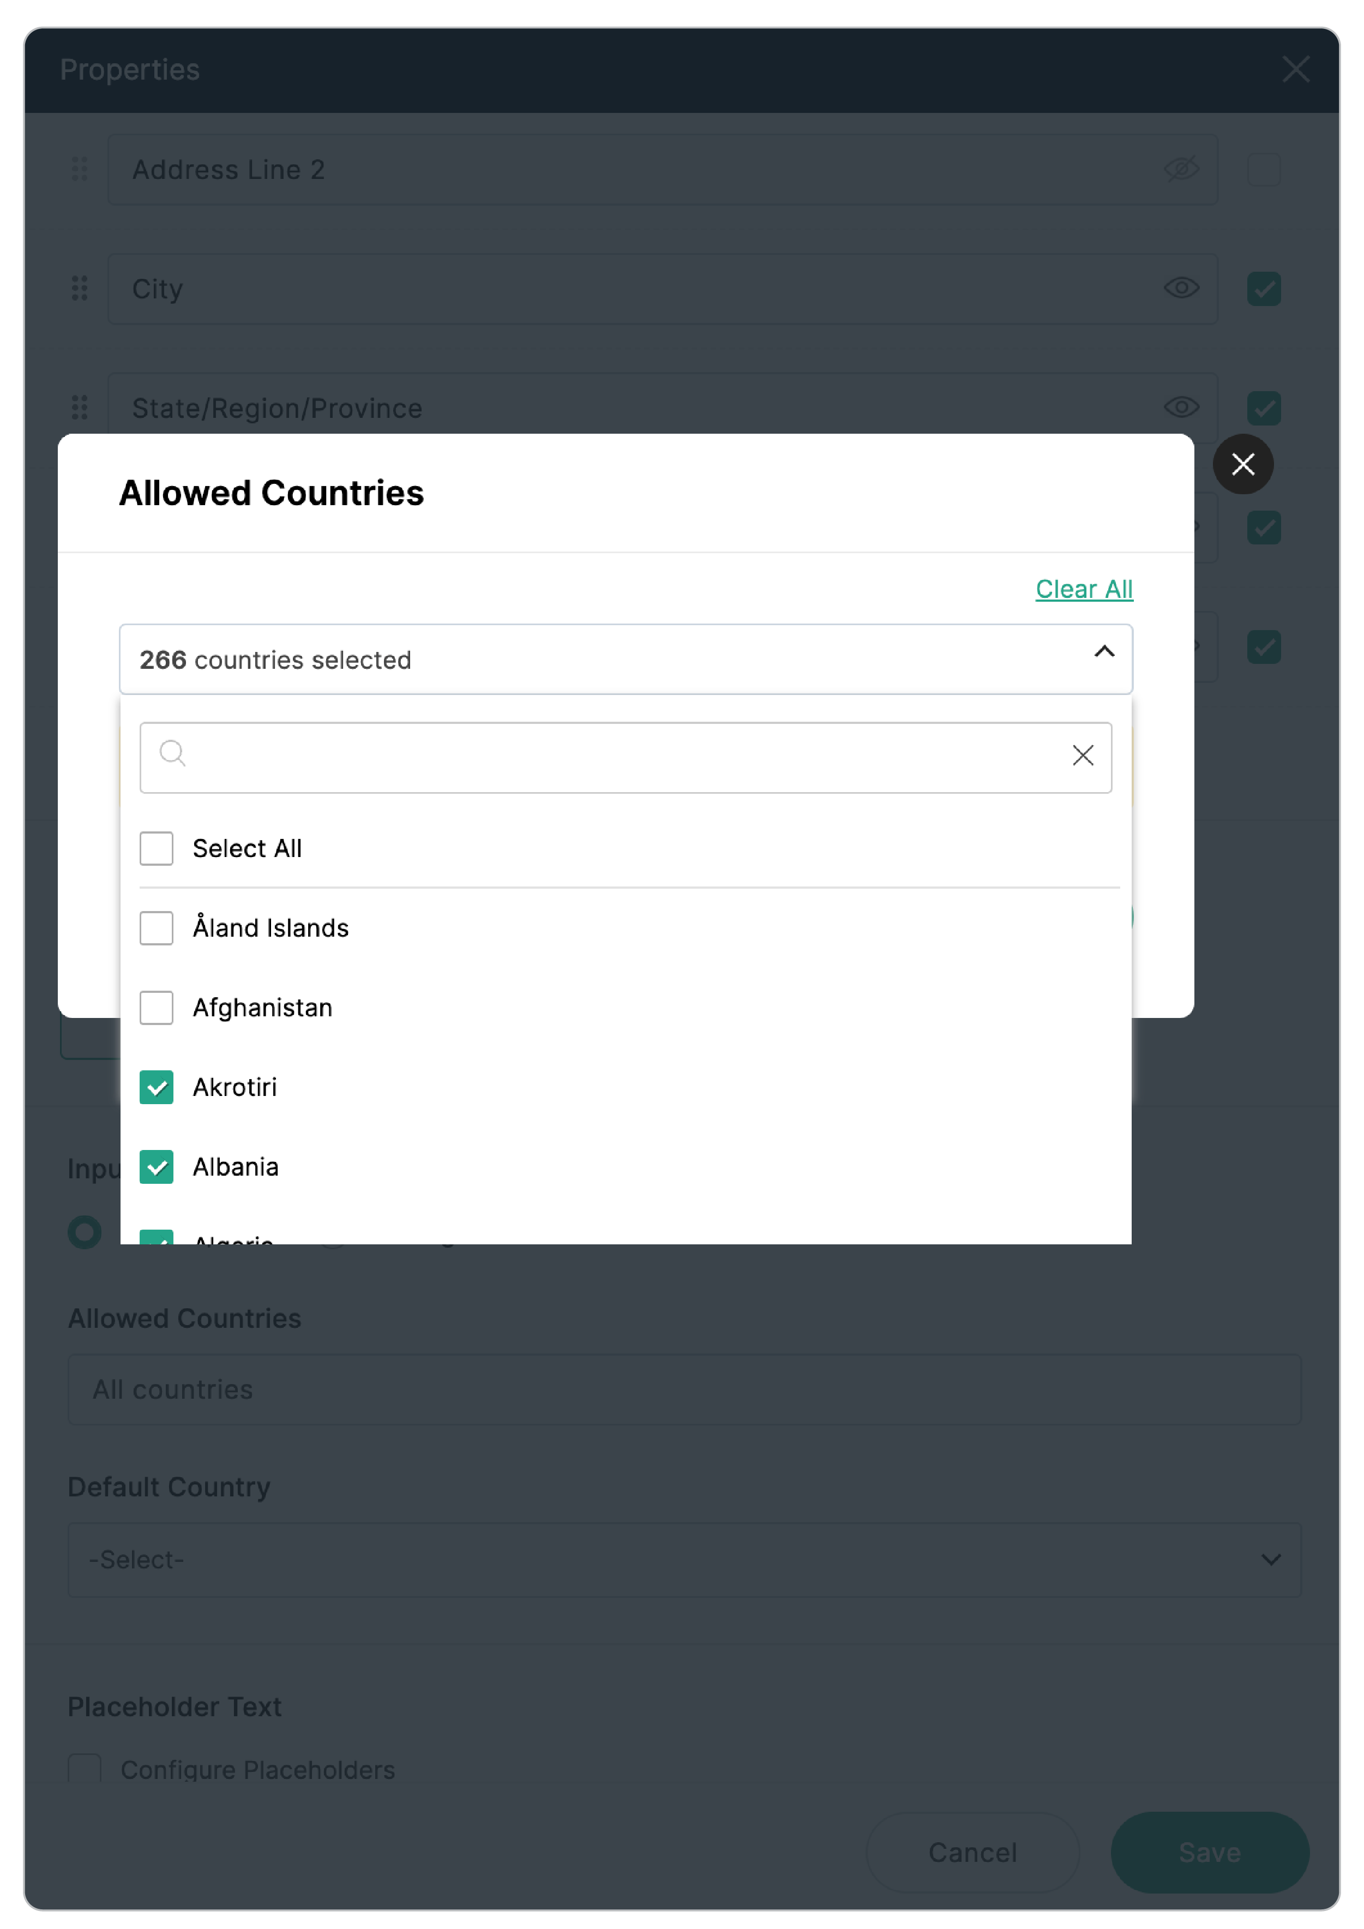Click the drag handle next to City field

click(x=81, y=288)
